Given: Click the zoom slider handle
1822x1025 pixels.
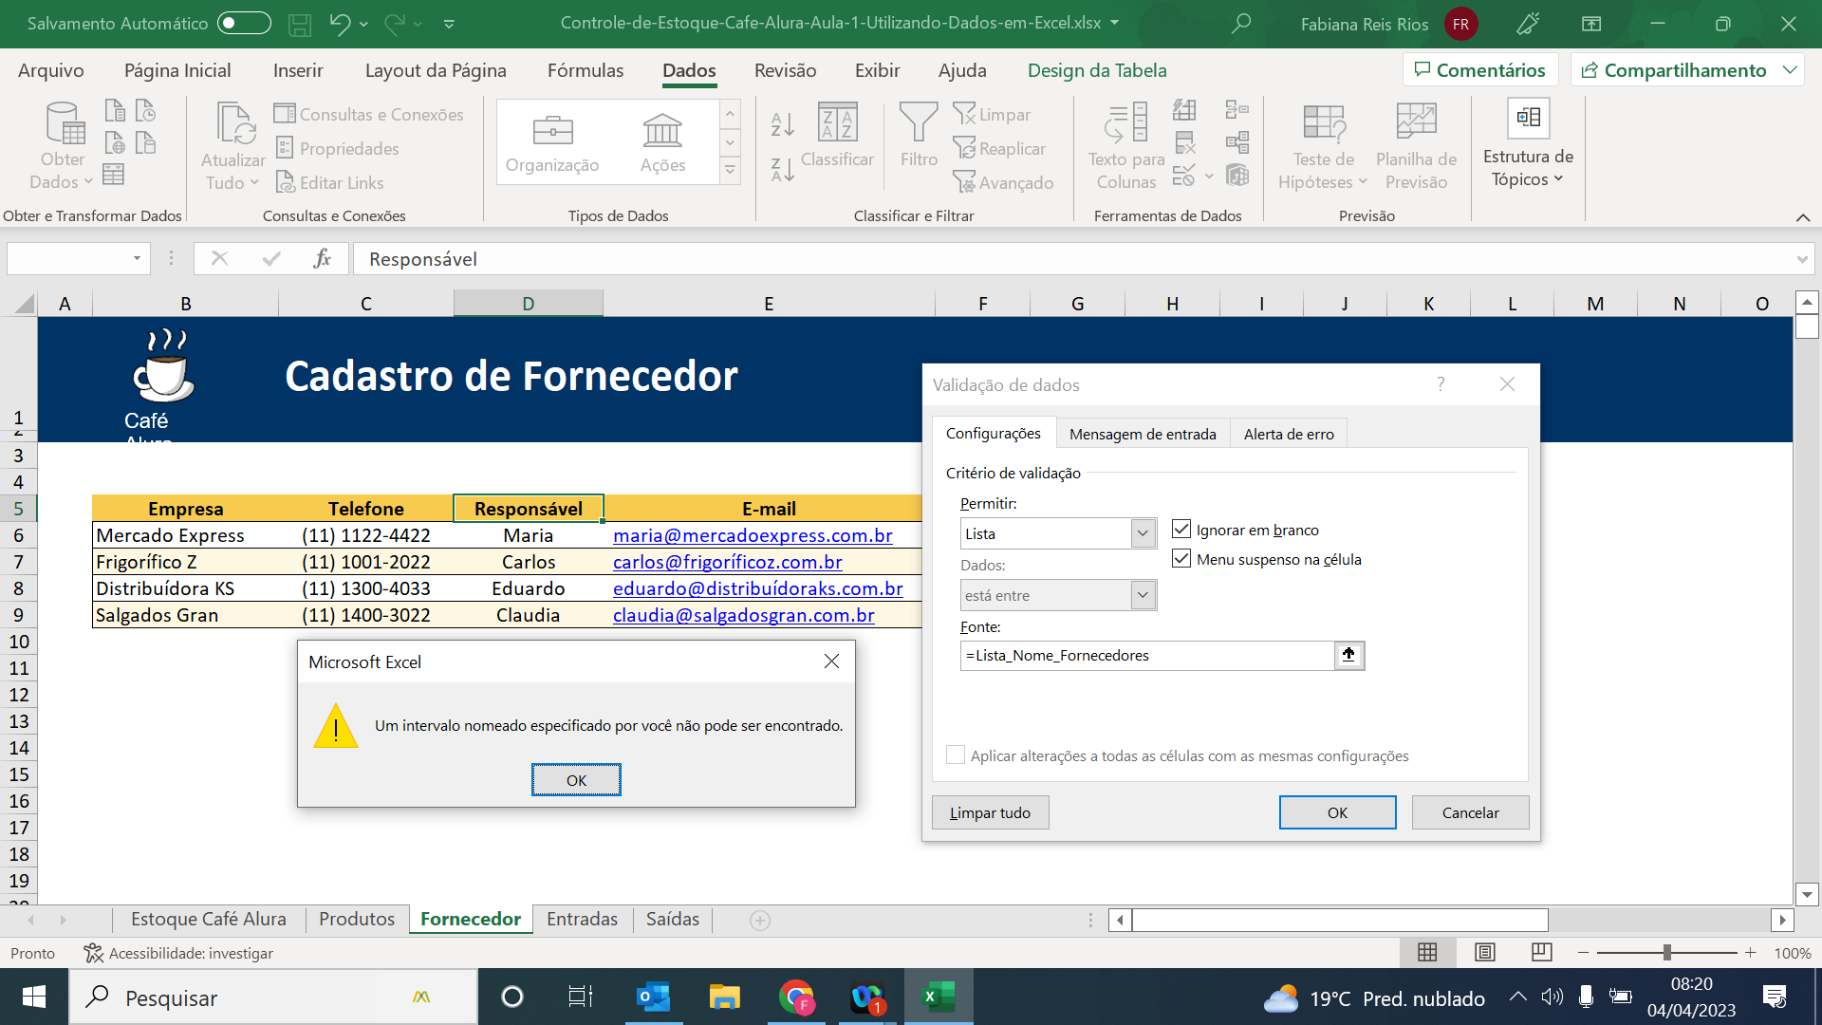Looking at the screenshot, I should coord(1667,952).
